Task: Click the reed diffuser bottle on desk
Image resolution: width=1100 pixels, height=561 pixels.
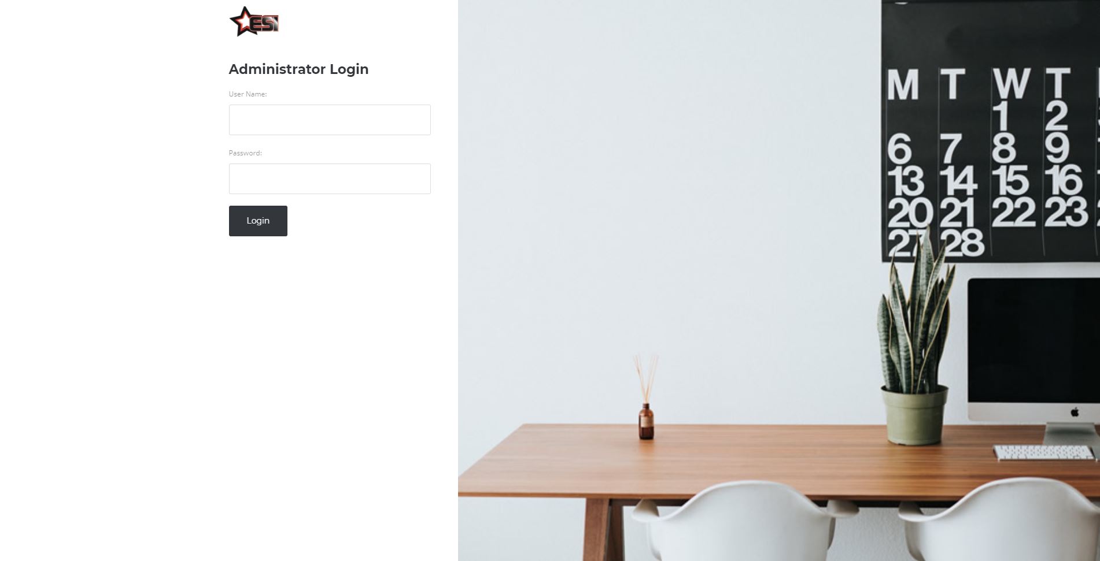Action: [x=646, y=421]
